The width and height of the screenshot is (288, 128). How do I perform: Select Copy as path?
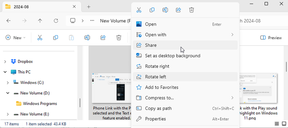pos(185,108)
